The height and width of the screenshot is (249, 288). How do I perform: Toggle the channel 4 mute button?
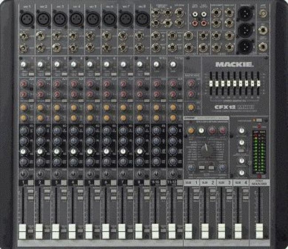(x=80, y=182)
